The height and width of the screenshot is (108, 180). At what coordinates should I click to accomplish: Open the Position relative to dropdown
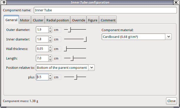[92, 68]
